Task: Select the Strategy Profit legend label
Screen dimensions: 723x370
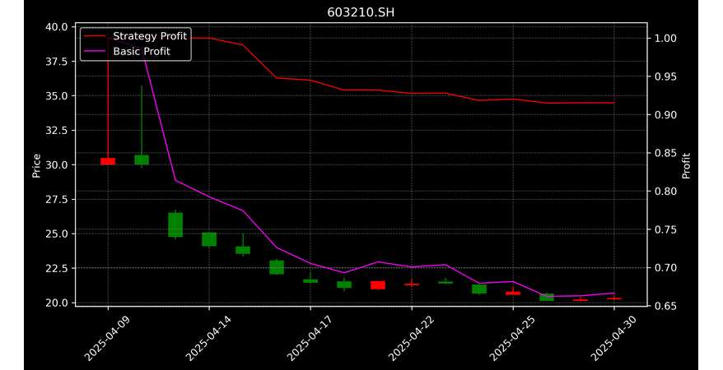Action: coord(150,36)
